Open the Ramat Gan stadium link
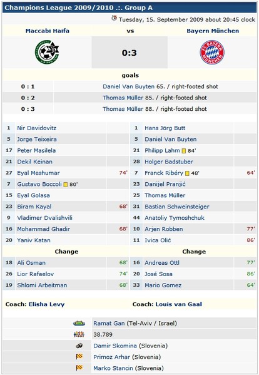259x375 pixels. click(x=109, y=323)
